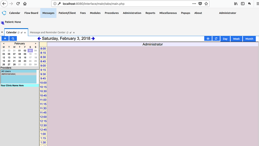
Task: Add a new appointment with the plus icon
Action: point(5,38)
